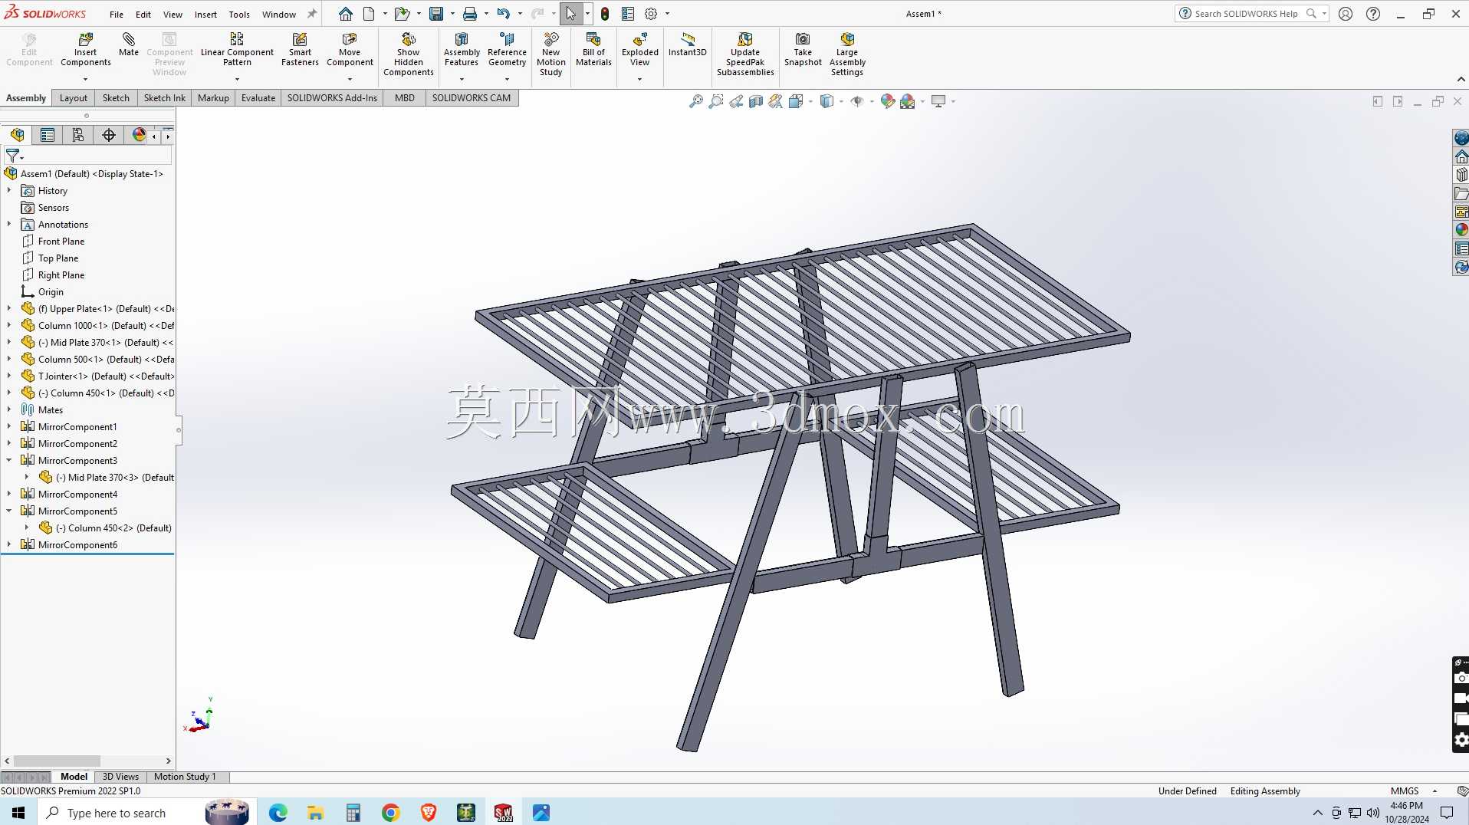Click the Home icon in the top toolbar
Image resolution: width=1469 pixels, height=825 pixels.
346,14
